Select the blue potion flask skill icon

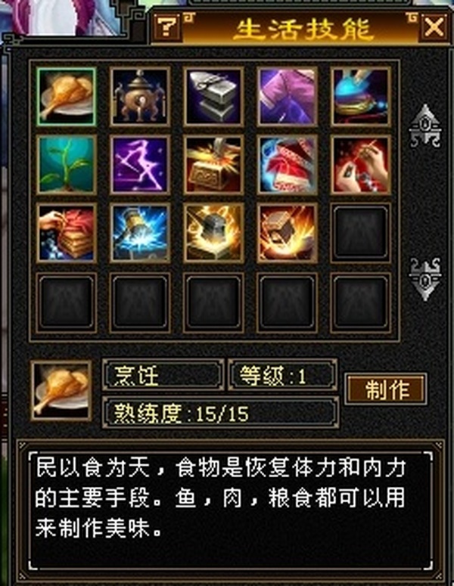(x=361, y=97)
